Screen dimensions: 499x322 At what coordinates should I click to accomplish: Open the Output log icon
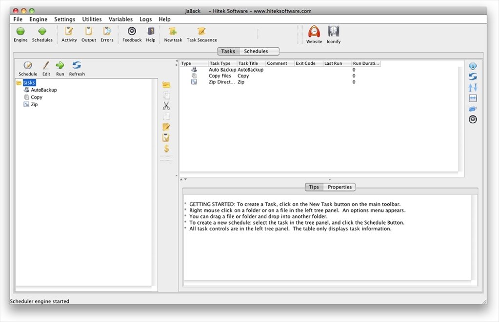[x=88, y=32]
